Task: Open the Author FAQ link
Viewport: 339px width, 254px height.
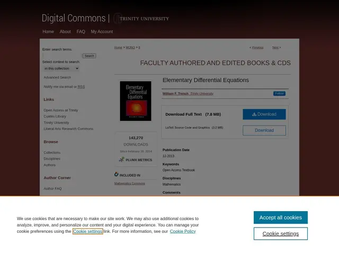Action: click(x=52, y=188)
